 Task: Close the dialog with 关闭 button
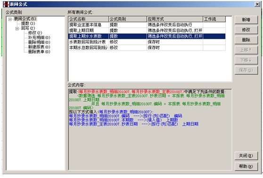coord(246,156)
